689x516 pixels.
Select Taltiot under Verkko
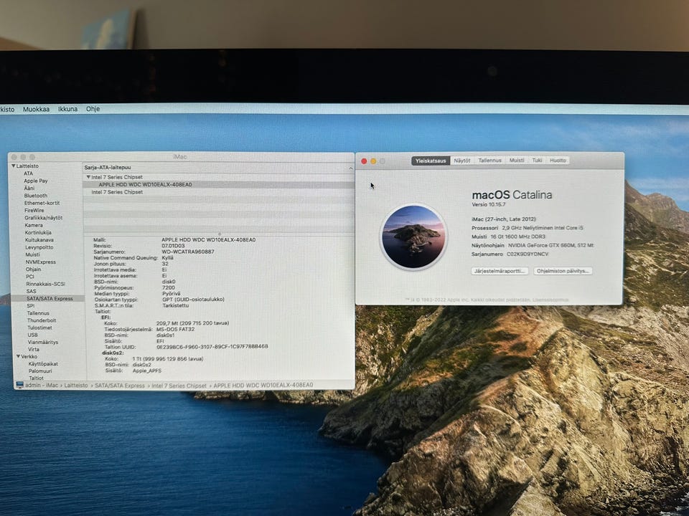point(36,378)
